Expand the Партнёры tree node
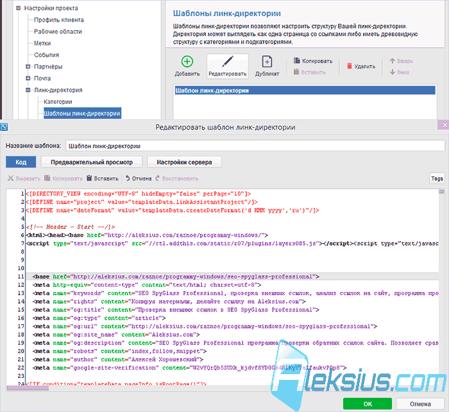The image size is (449, 412). coord(28,67)
